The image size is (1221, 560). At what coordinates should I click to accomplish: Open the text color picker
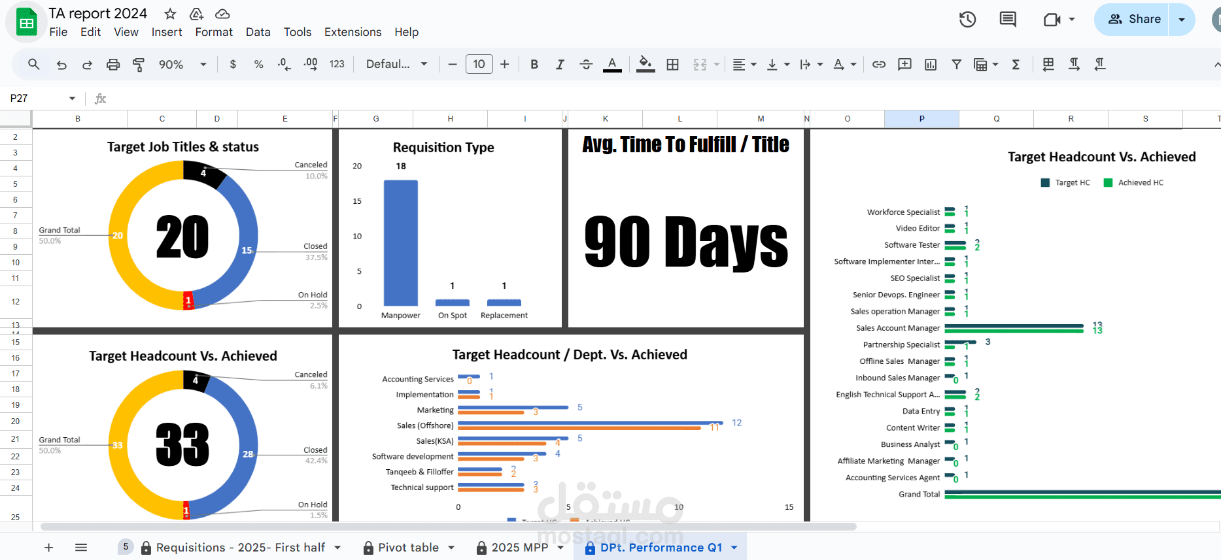(612, 64)
